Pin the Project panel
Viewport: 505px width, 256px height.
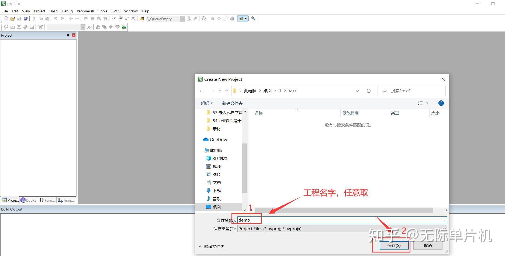(x=68, y=35)
